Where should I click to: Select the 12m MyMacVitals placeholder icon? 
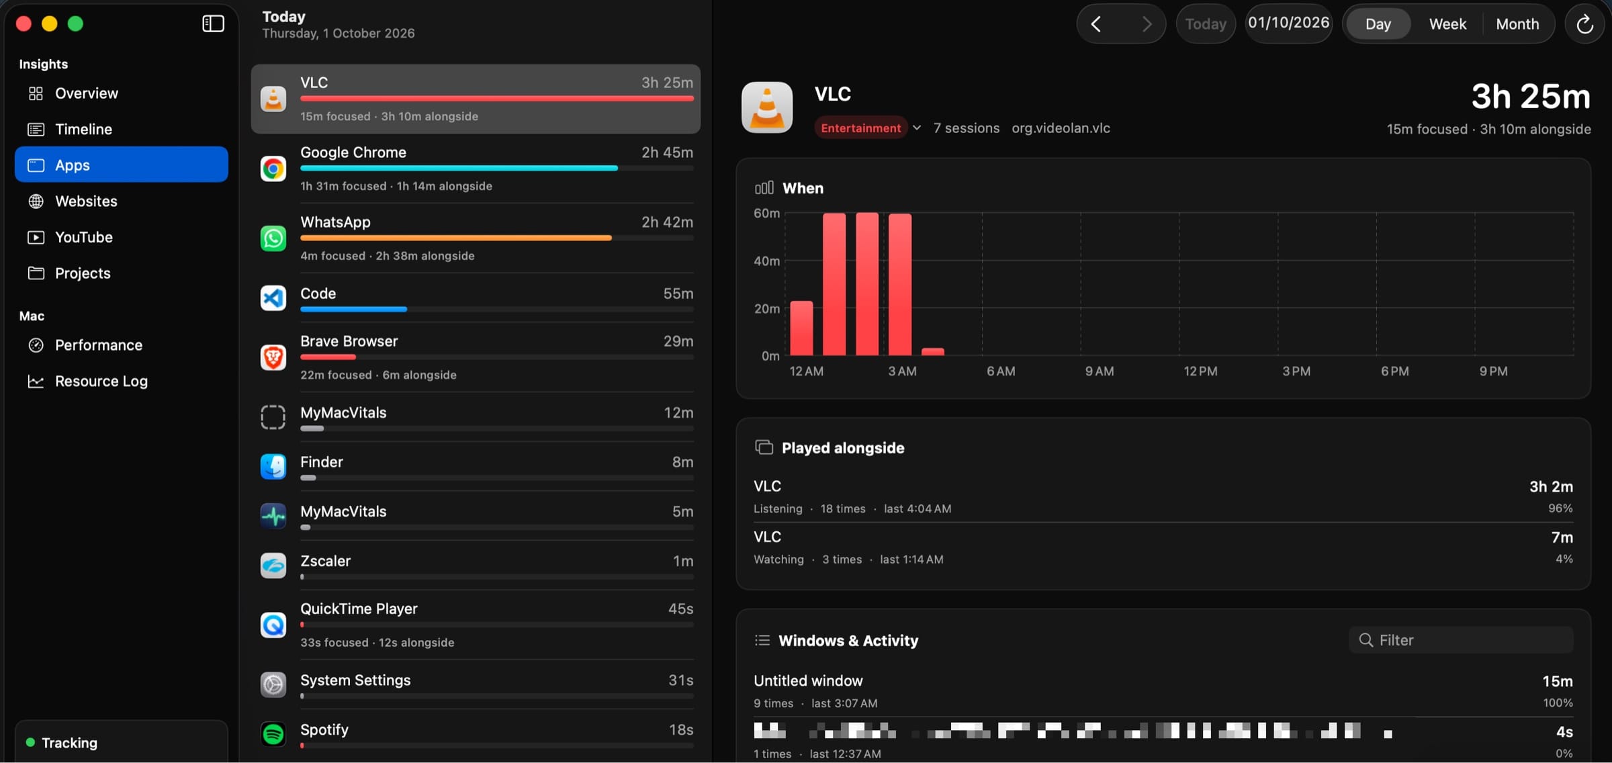pos(273,417)
